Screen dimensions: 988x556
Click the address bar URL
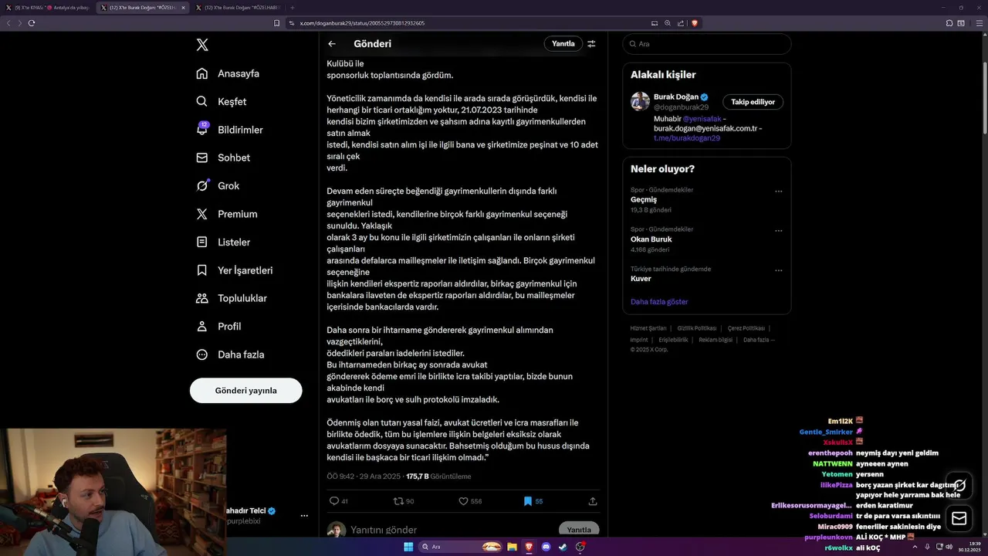click(x=362, y=23)
